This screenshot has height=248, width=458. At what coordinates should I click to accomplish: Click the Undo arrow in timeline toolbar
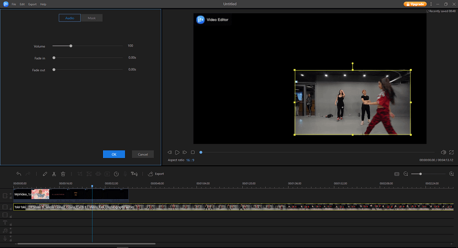coord(19,174)
